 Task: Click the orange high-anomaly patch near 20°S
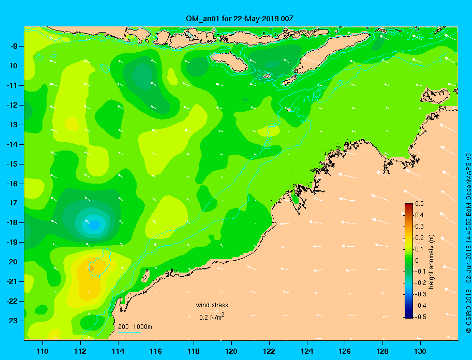point(92,267)
